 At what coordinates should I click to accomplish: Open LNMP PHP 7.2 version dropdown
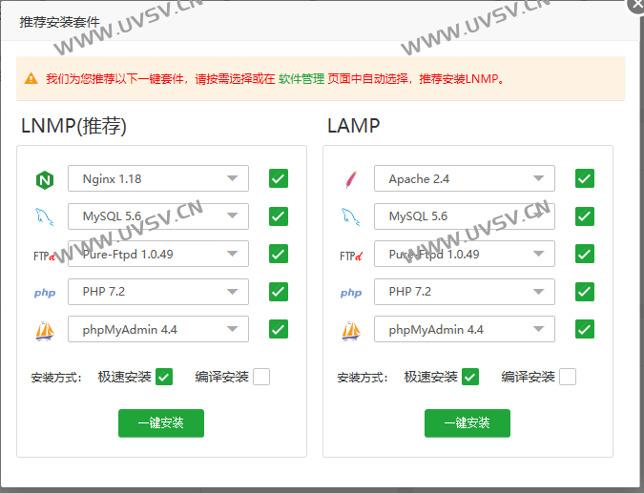[158, 292]
